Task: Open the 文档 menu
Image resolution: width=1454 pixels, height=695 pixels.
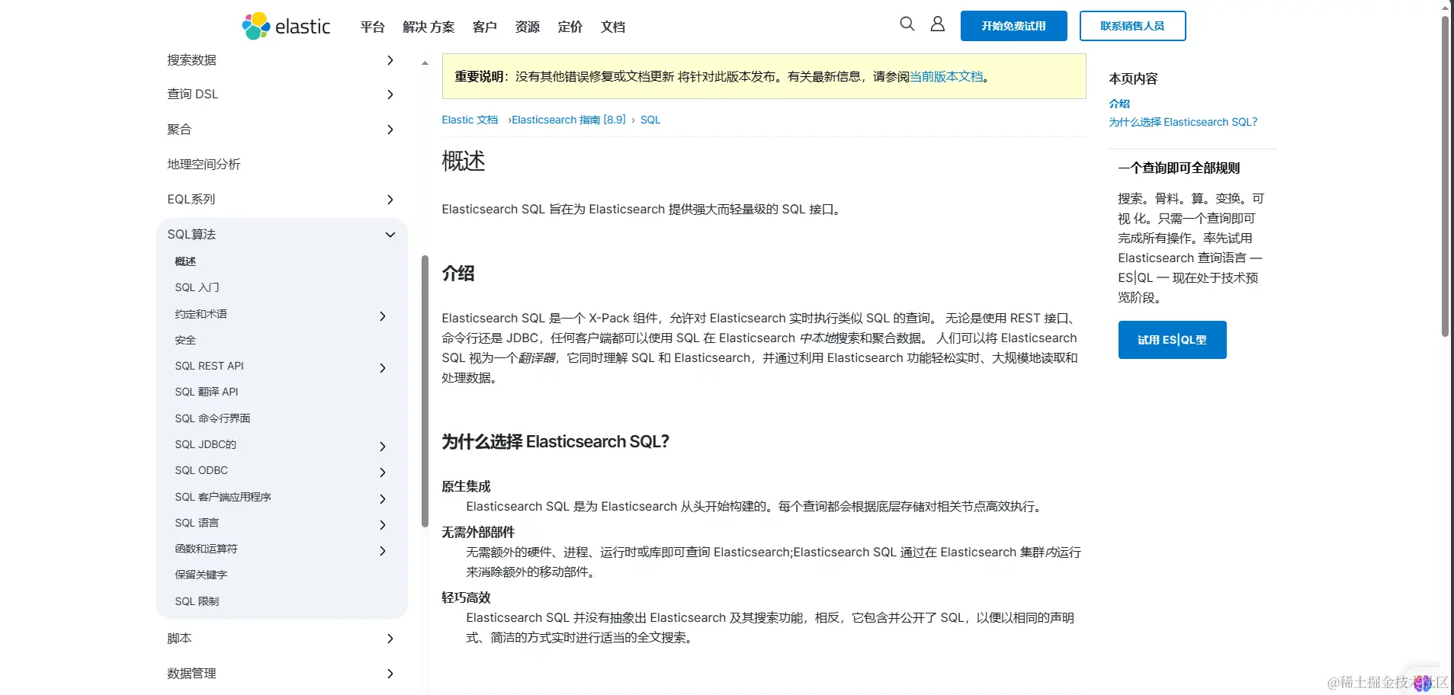Action: (613, 27)
